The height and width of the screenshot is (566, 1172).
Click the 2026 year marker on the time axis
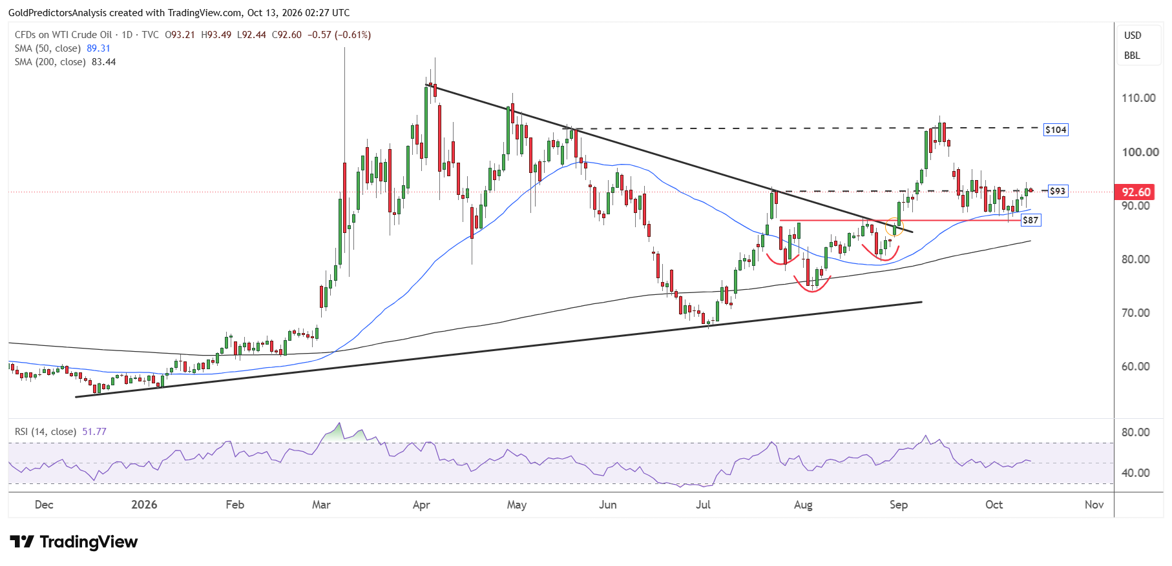[x=144, y=505]
